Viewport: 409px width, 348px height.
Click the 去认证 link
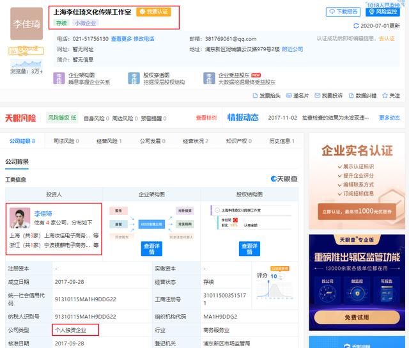(x=387, y=38)
